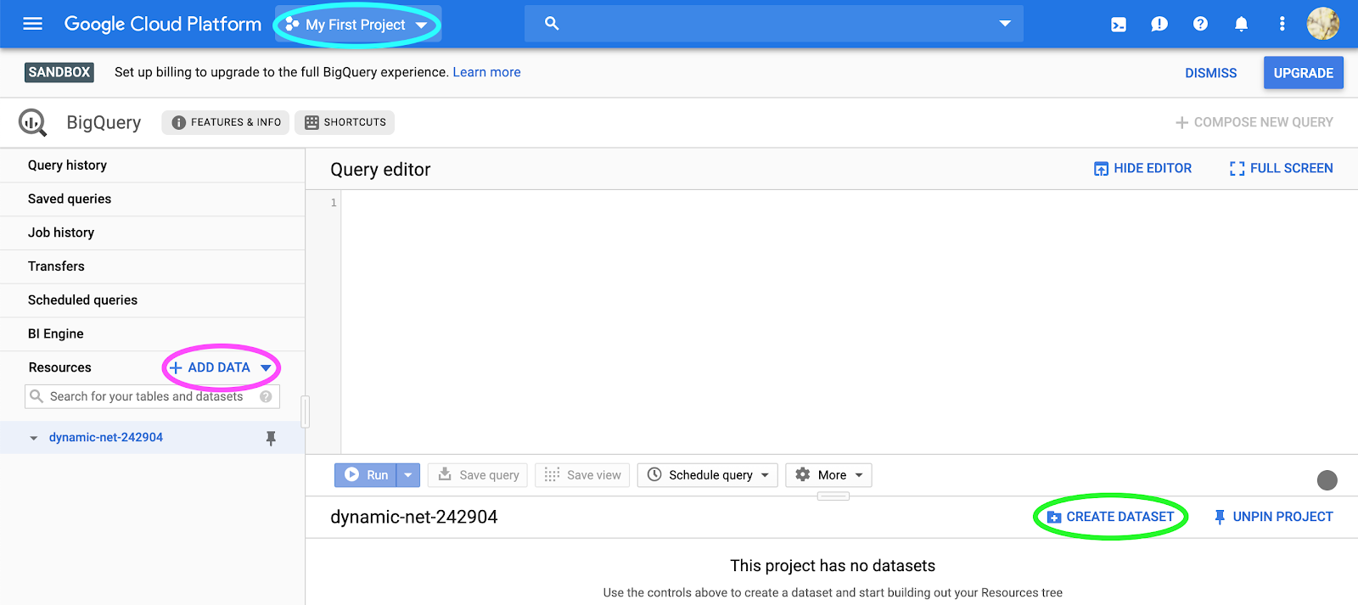Click the UPGRADE button
1358x605 pixels.
coord(1304,73)
